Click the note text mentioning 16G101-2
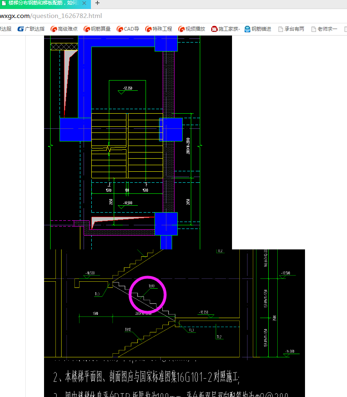The width and height of the screenshot is (347, 397). 146,377
